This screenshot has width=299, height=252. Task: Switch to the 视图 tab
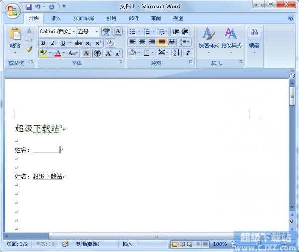tap(178, 18)
